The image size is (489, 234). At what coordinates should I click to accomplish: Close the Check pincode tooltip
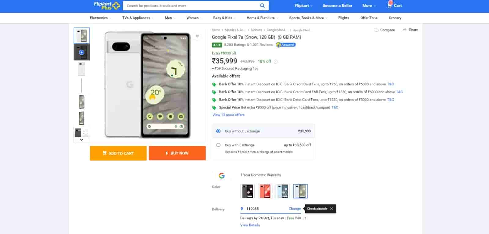pyautogui.click(x=331, y=209)
